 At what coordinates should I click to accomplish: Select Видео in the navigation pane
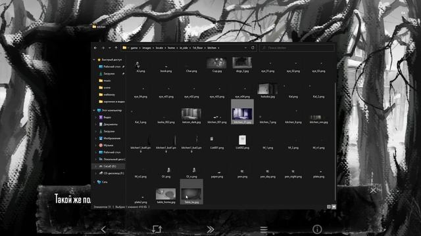click(105, 117)
